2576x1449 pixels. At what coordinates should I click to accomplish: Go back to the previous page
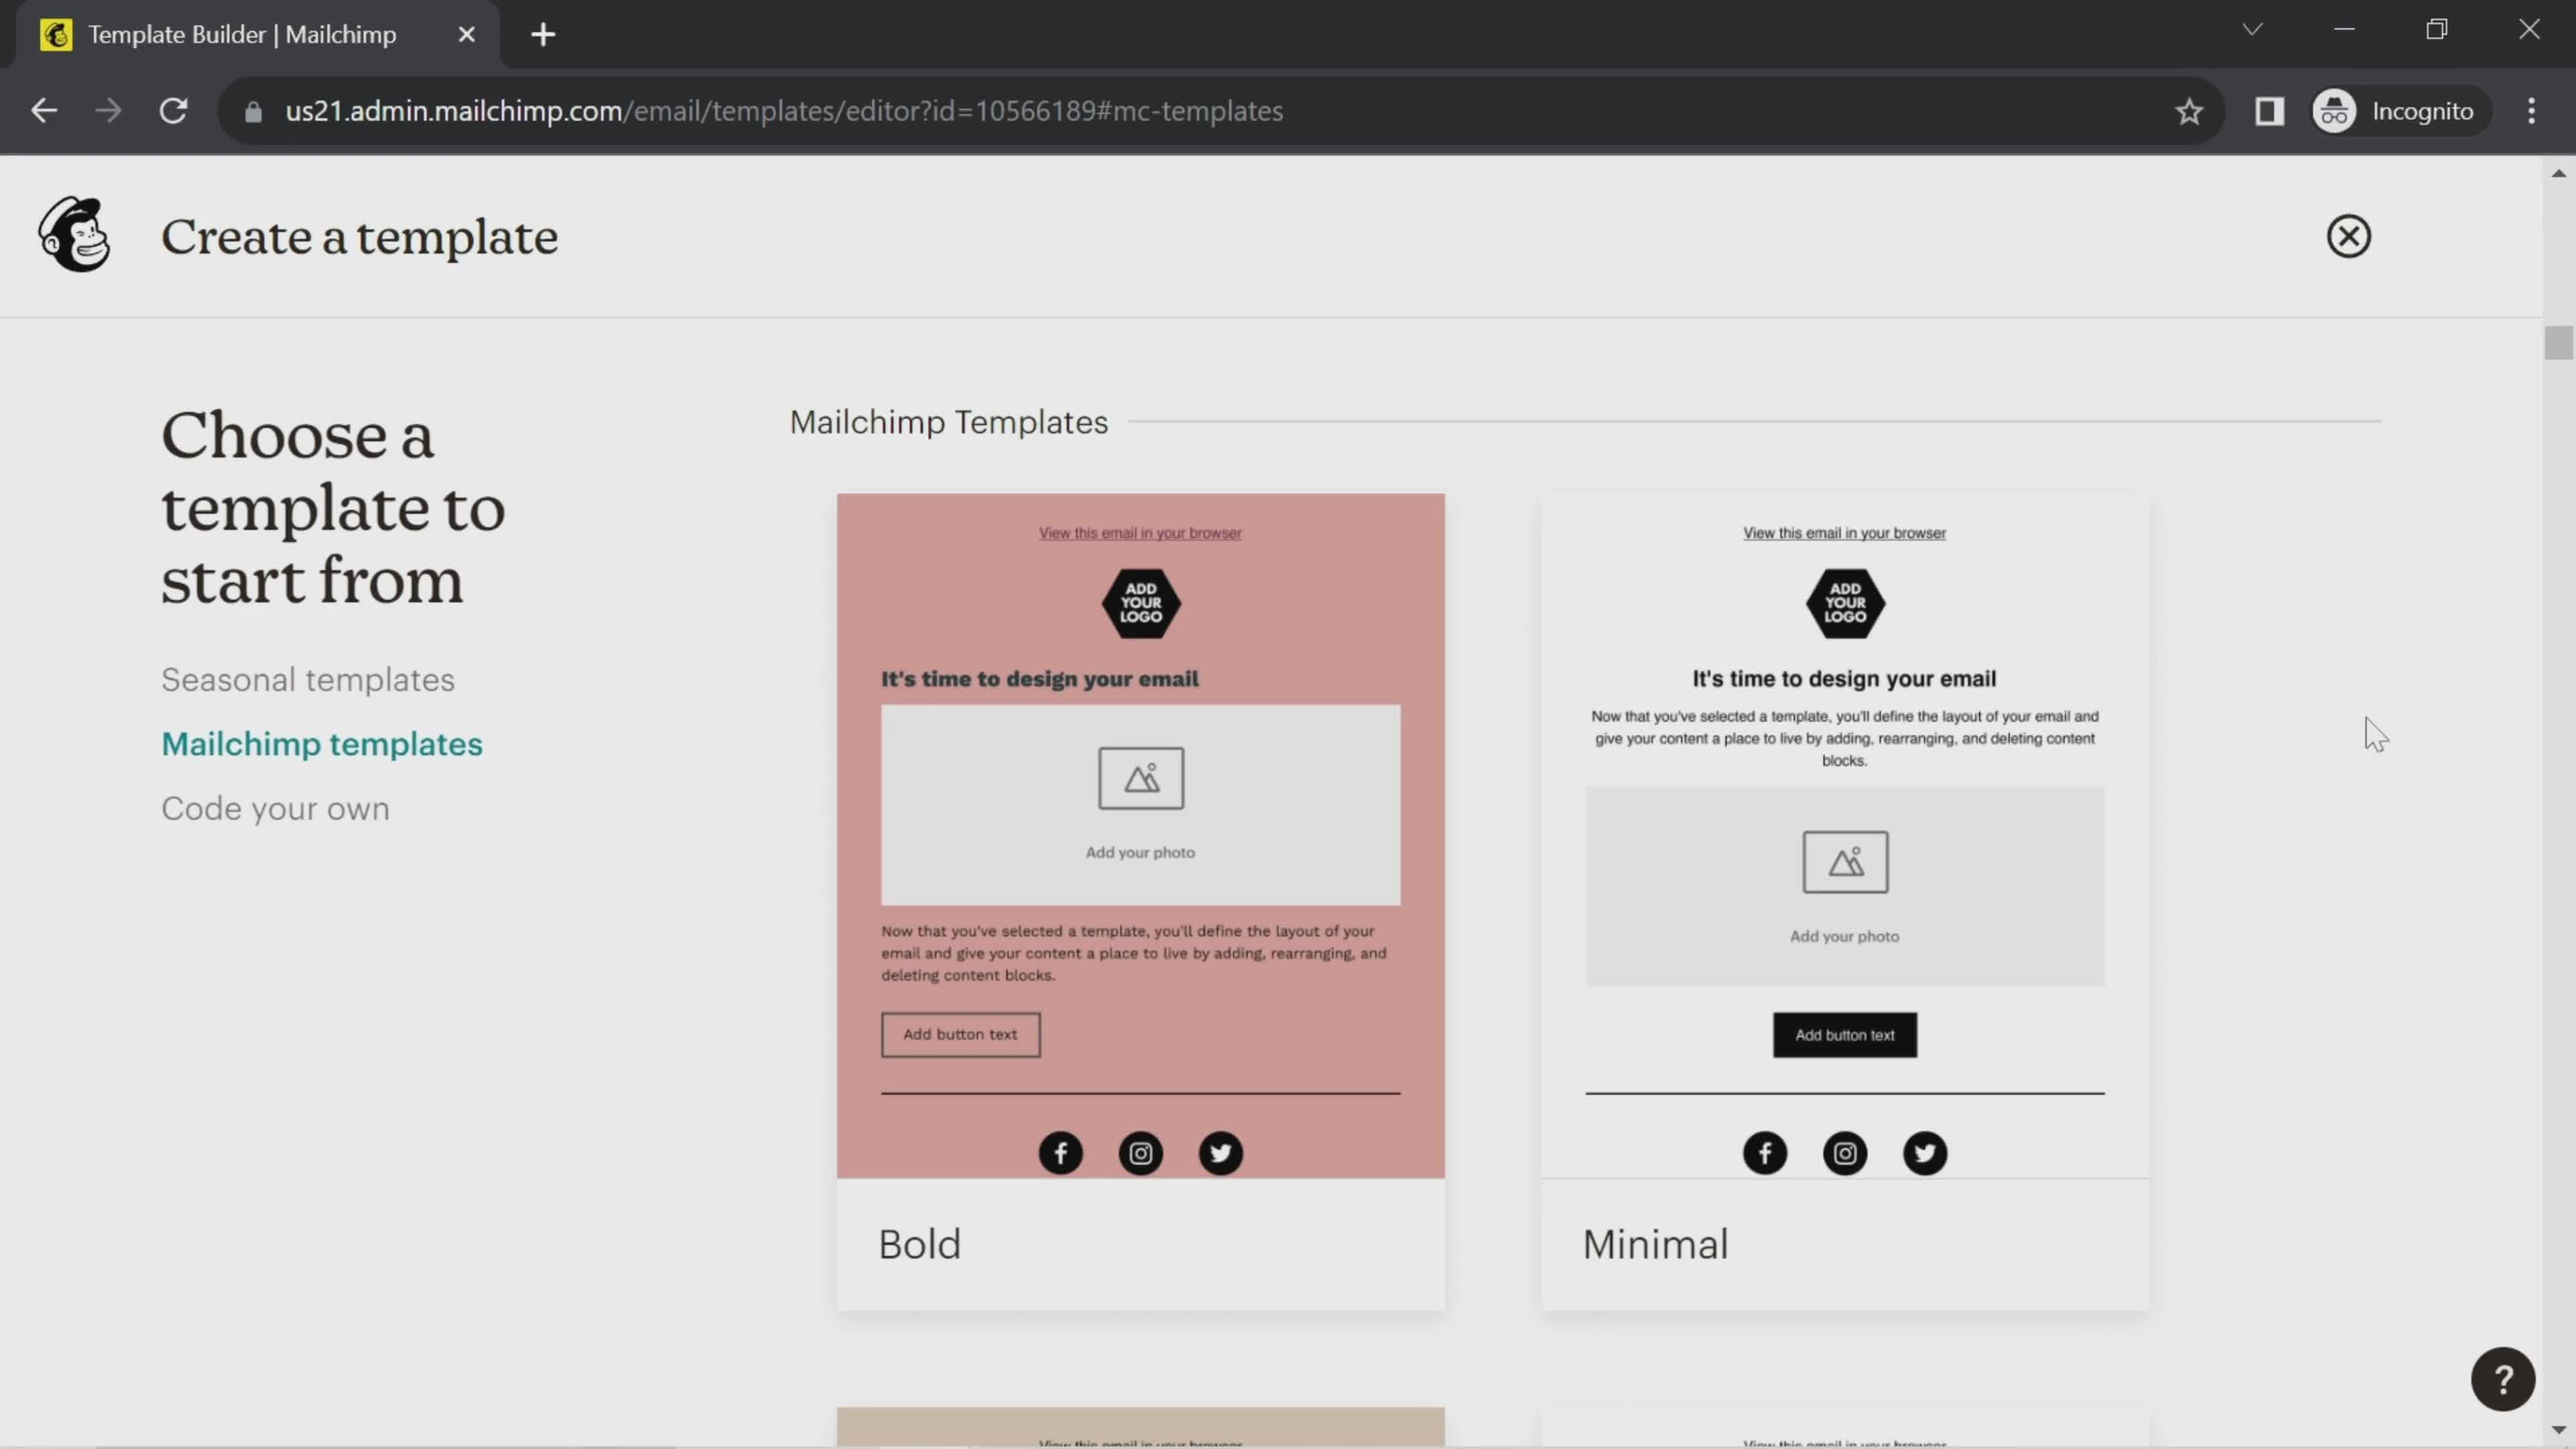(x=44, y=111)
